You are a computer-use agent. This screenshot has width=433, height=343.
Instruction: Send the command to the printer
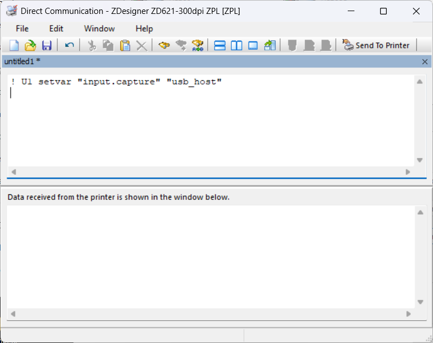[x=376, y=45]
